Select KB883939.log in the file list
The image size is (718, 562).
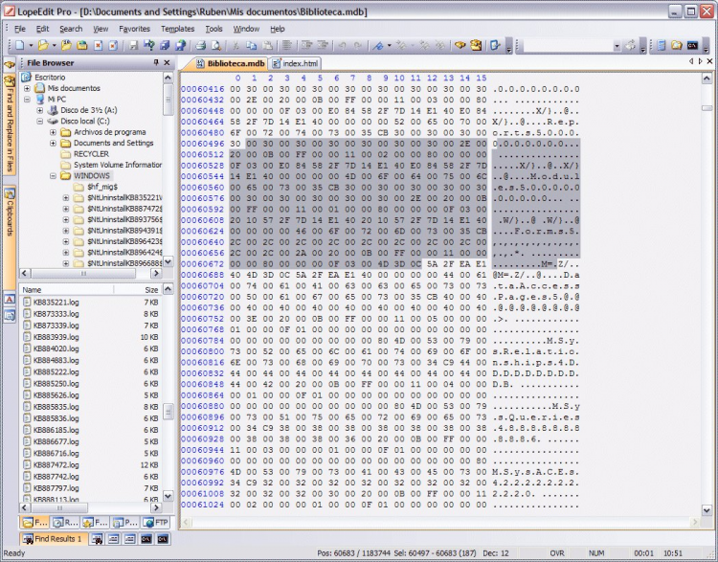pyautogui.click(x=56, y=337)
